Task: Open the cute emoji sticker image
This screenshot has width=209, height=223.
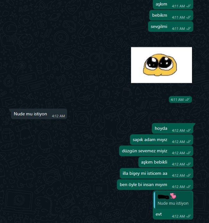Action: tap(161, 65)
